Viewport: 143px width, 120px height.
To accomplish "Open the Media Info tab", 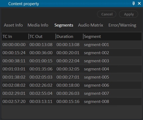I will (38, 25).
